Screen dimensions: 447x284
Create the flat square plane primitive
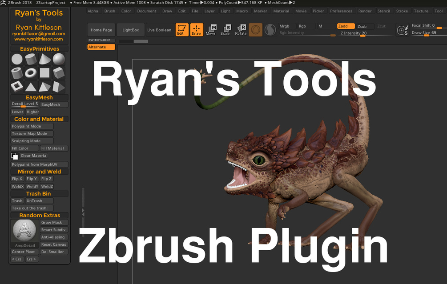click(45, 73)
